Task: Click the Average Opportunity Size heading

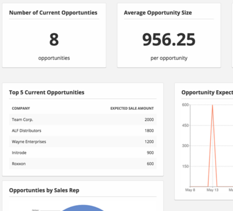Action: tap(158, 13)
